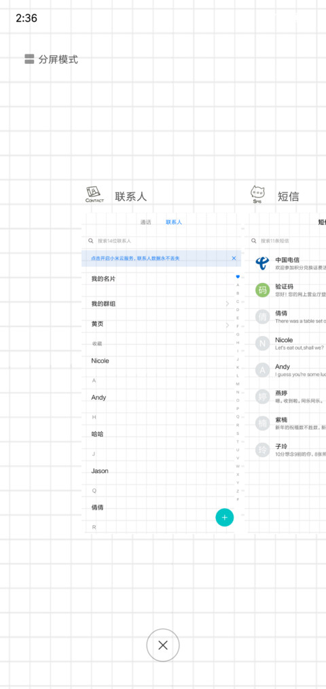
Task: Jump to letter Z in index bar
Action: tap(238, 491)
